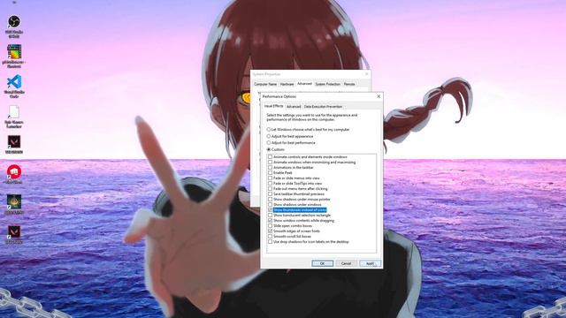Enable Animate controls and elements inside windows

coord(271,157)
